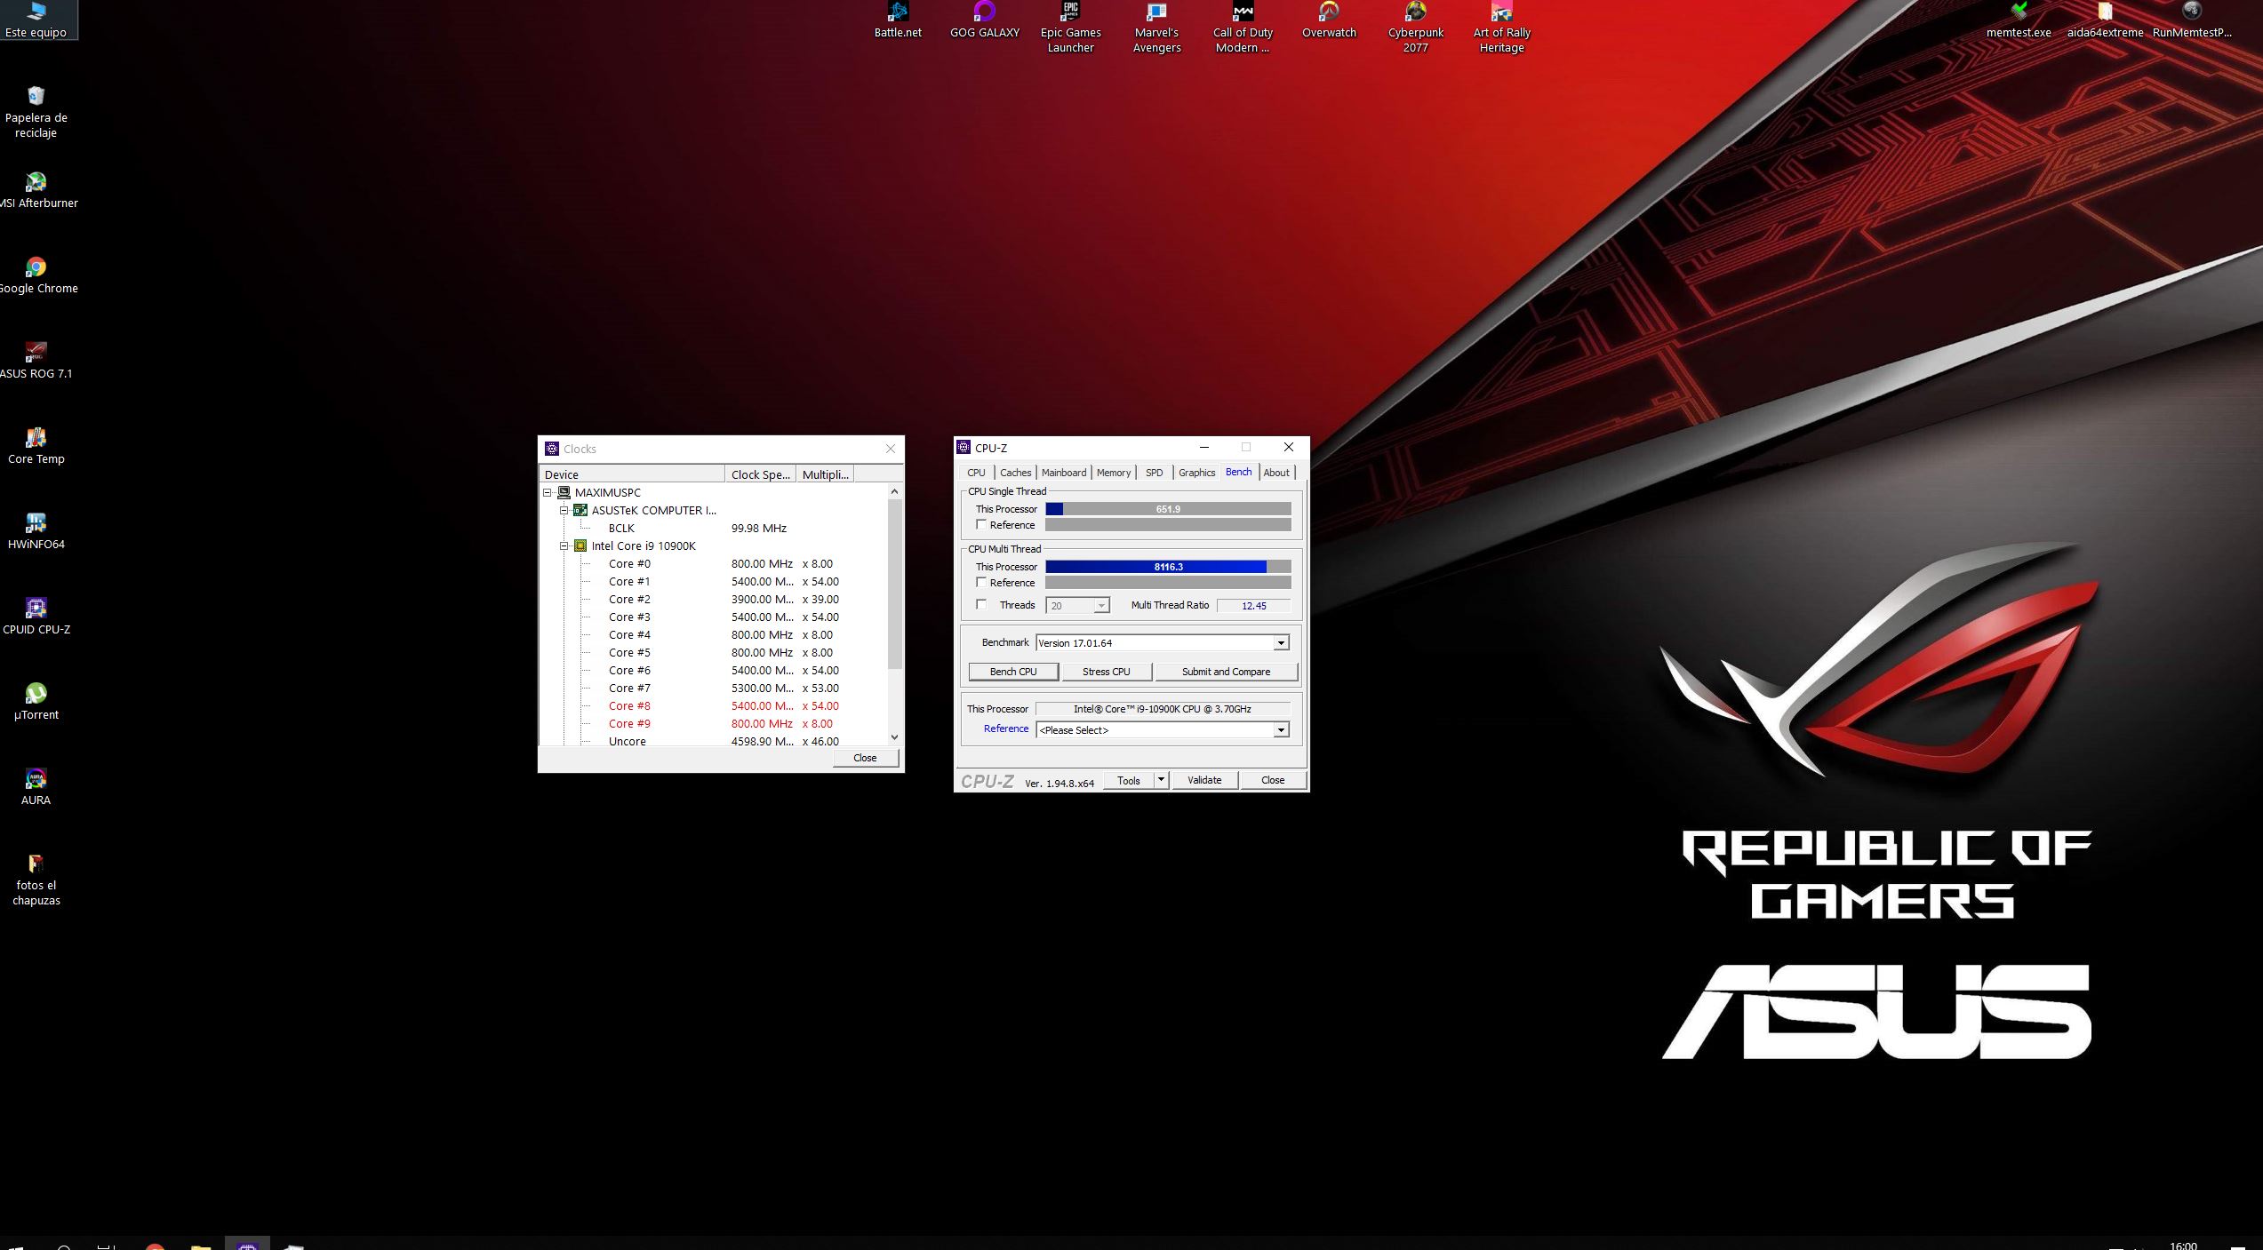Open Overwatch desktop shortcut
Image resolution: width=2263 pixels, height=1250 pixels.
pyautogui.click(x=1329, y=20)
